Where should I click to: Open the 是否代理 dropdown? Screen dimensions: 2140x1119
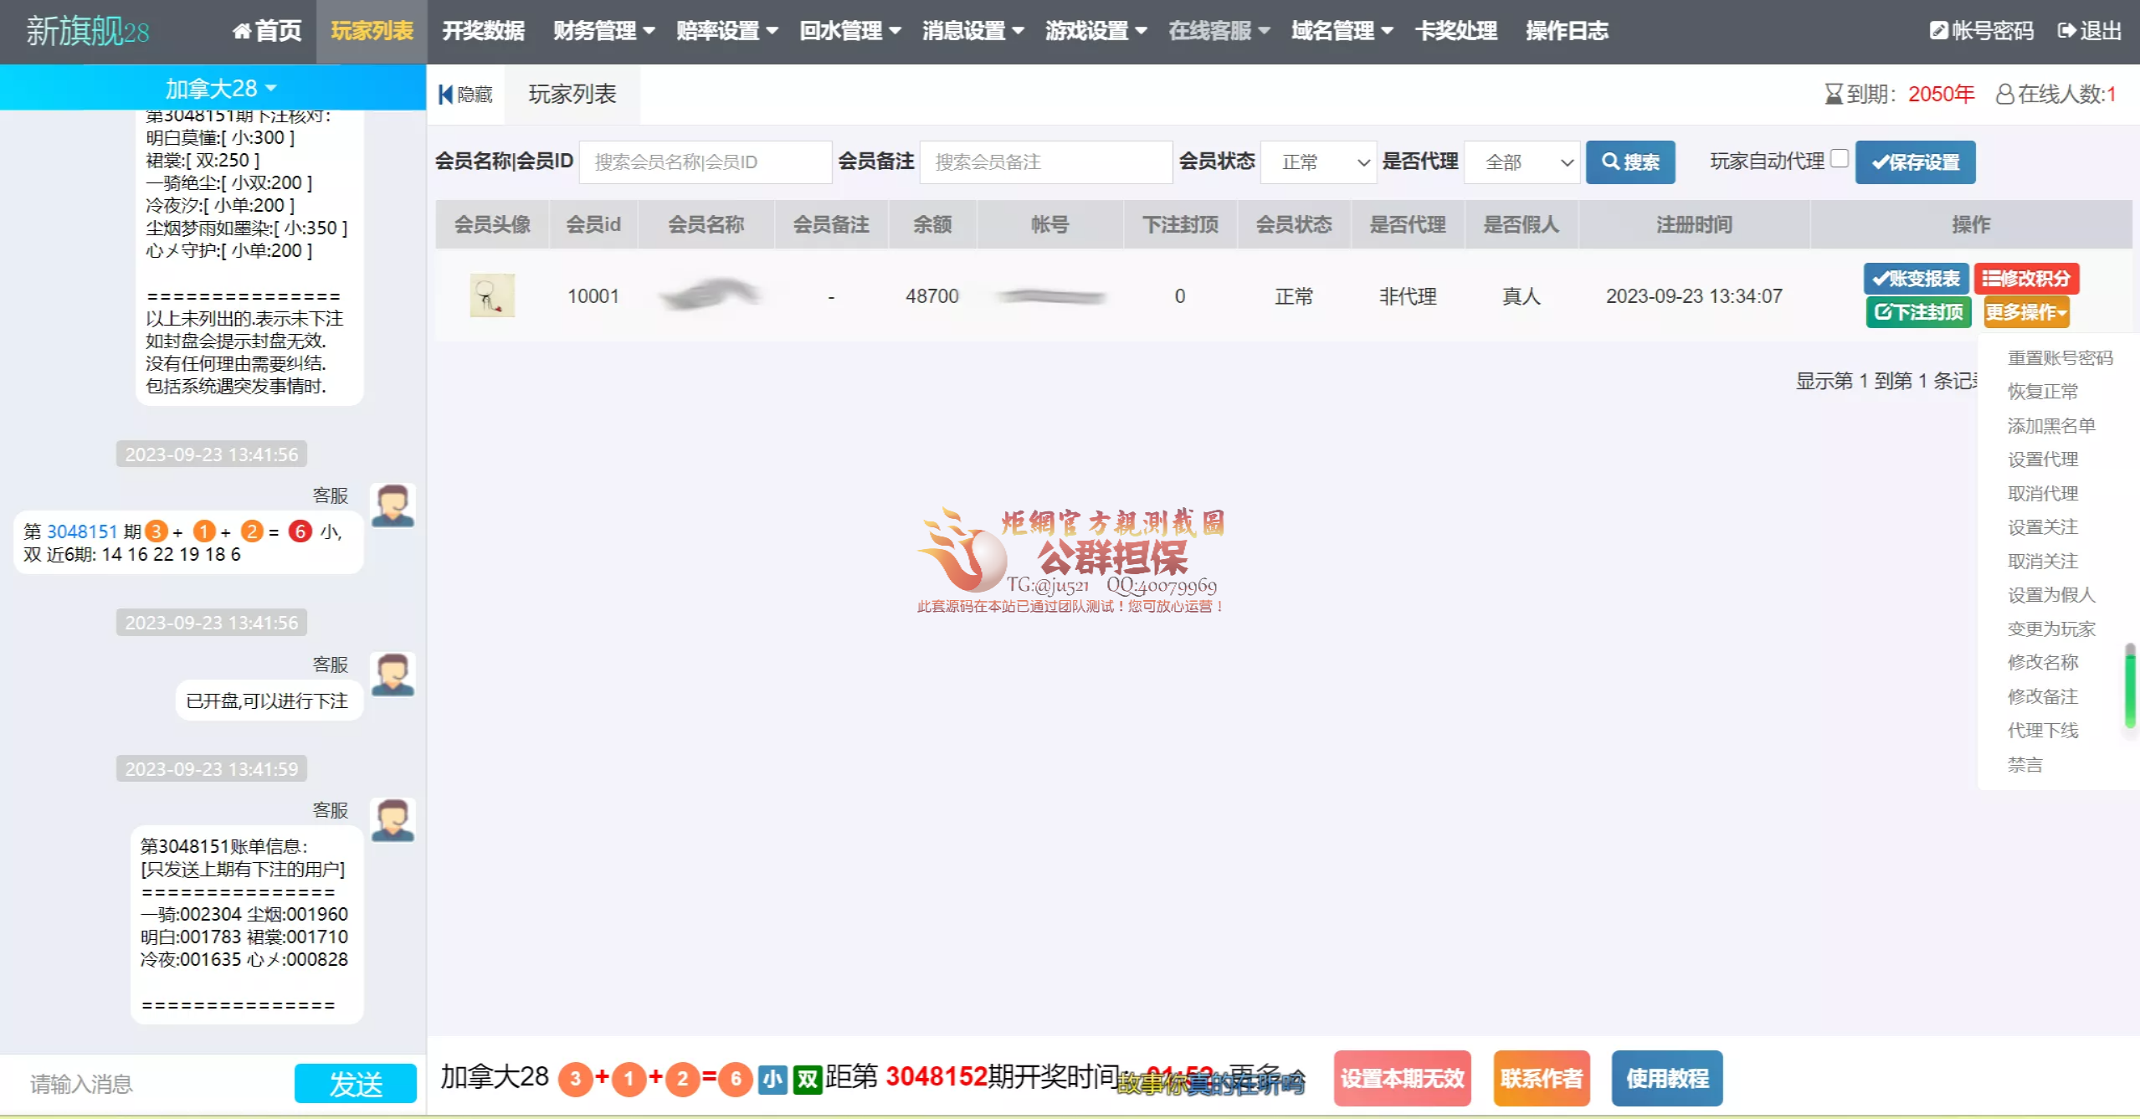click(1522, 162)
